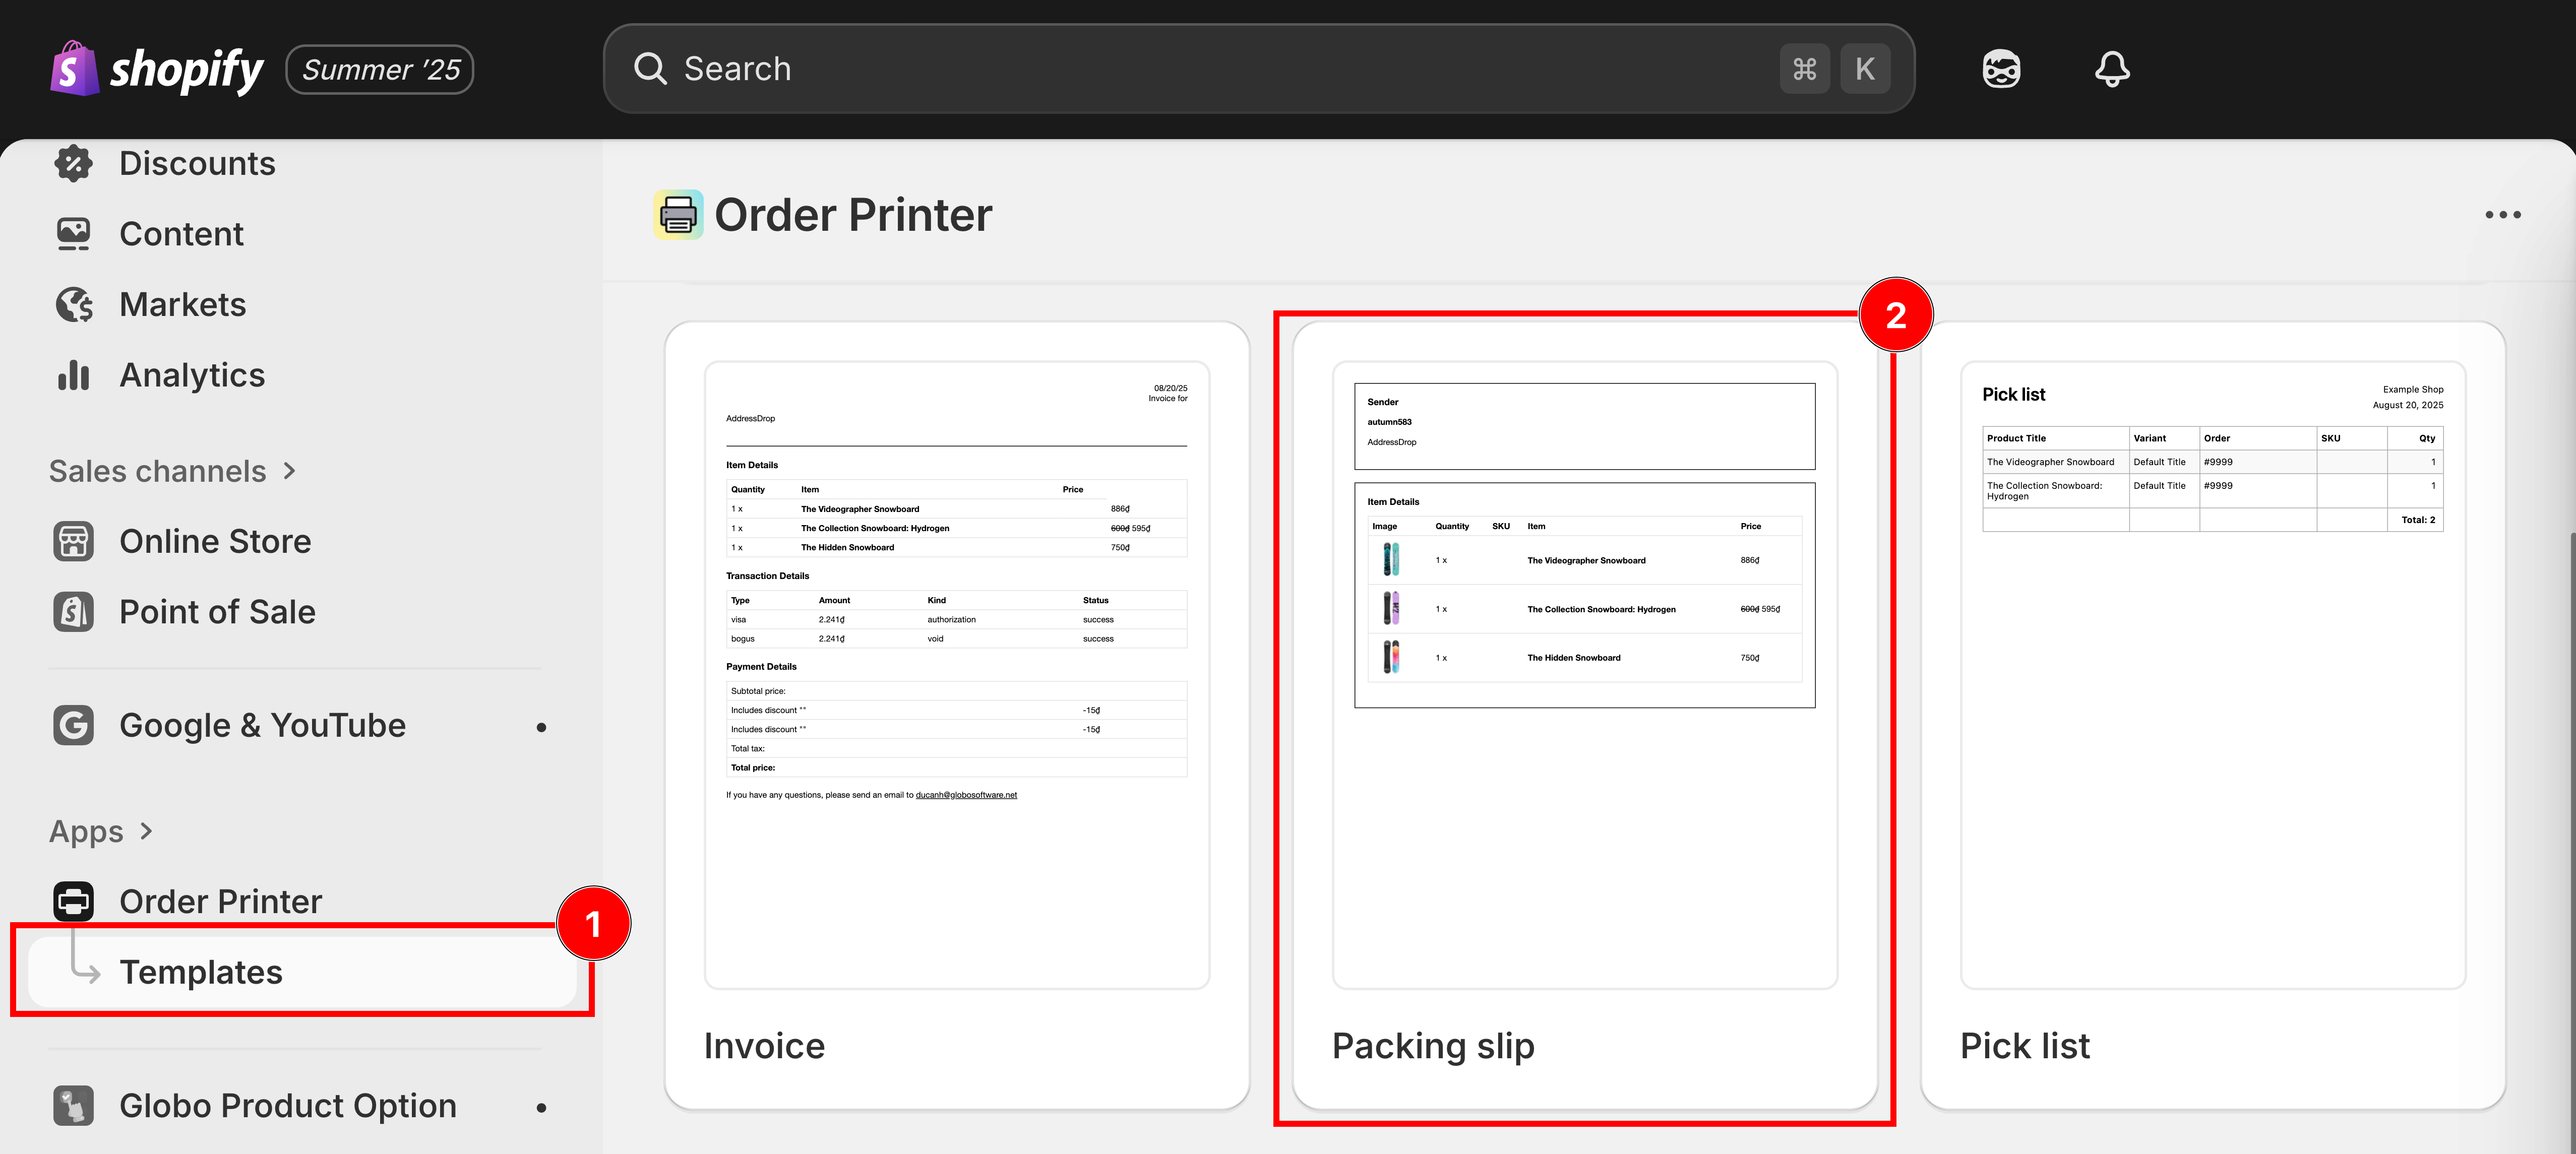The image size is (2576, 1154).
Task: Open the notifications bell
Action: coord(2112,69)
